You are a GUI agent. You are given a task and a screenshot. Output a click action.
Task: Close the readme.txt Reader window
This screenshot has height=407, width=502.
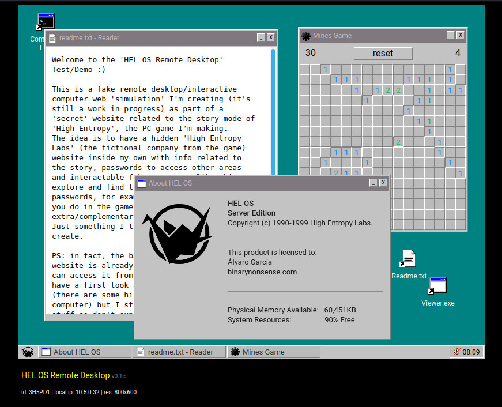point(271,37)
